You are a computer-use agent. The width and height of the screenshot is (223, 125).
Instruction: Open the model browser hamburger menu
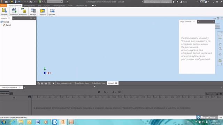(34, 18)
